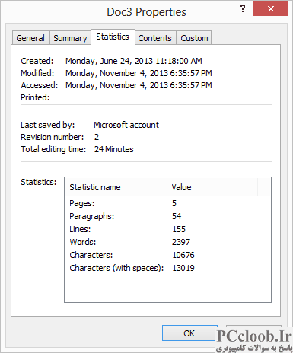Click the Revision number value 2
Image resolution: width=293 pixels, height=353 pixels.
(97, 137)
